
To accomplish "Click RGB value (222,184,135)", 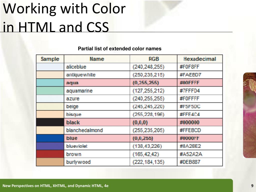I will click(x=148, y=162).
